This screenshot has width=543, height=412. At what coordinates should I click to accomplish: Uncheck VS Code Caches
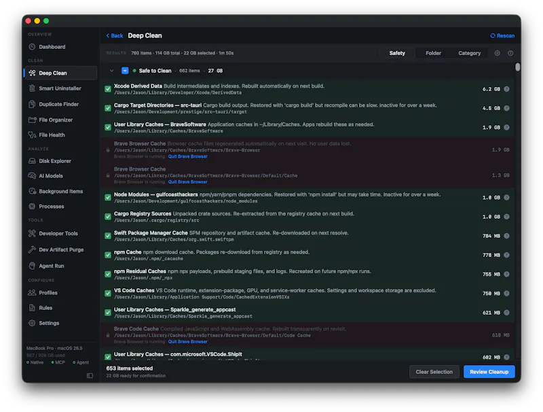coord(108,294)
